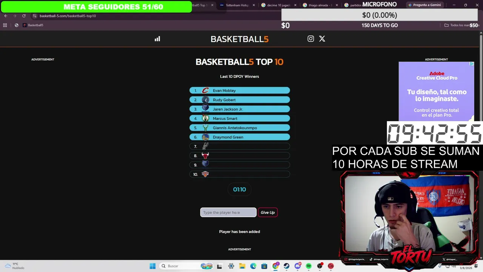Click the Cavaliers logo beside Evan Mobley
483x272 pixels.
tap(205, 91)
